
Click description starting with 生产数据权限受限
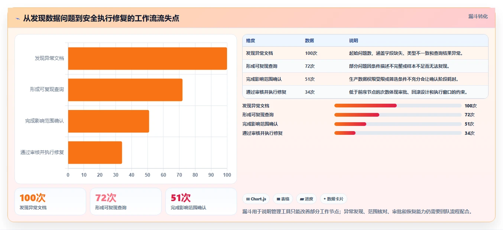[404, 79]
